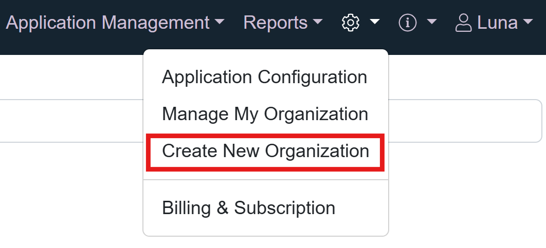Open the Reports menu label
Viewport: 546px width, 248px height.
click(x=275, y=23)
